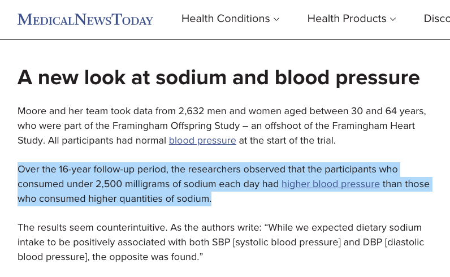Follow the 'higher blood pressure' hyperlink
The image size is (450, 277).
331,184
